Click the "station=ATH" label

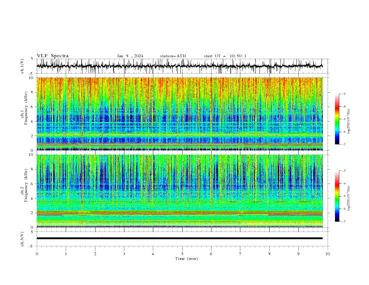click(x=173, y=56)
